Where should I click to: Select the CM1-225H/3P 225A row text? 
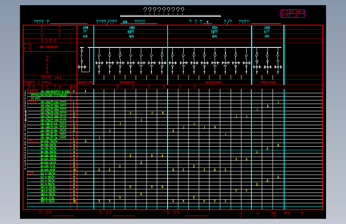53,113
